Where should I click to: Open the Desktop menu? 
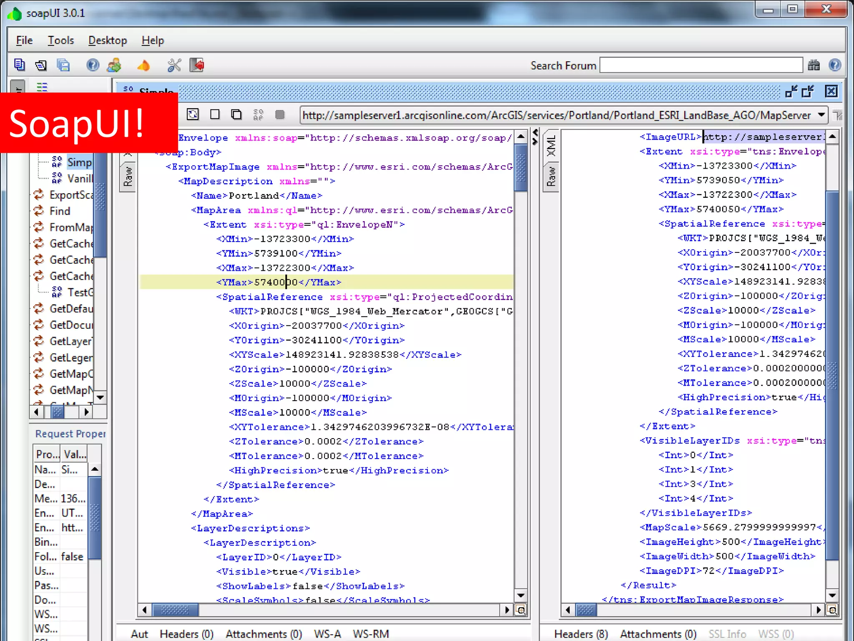click(108, 40)
